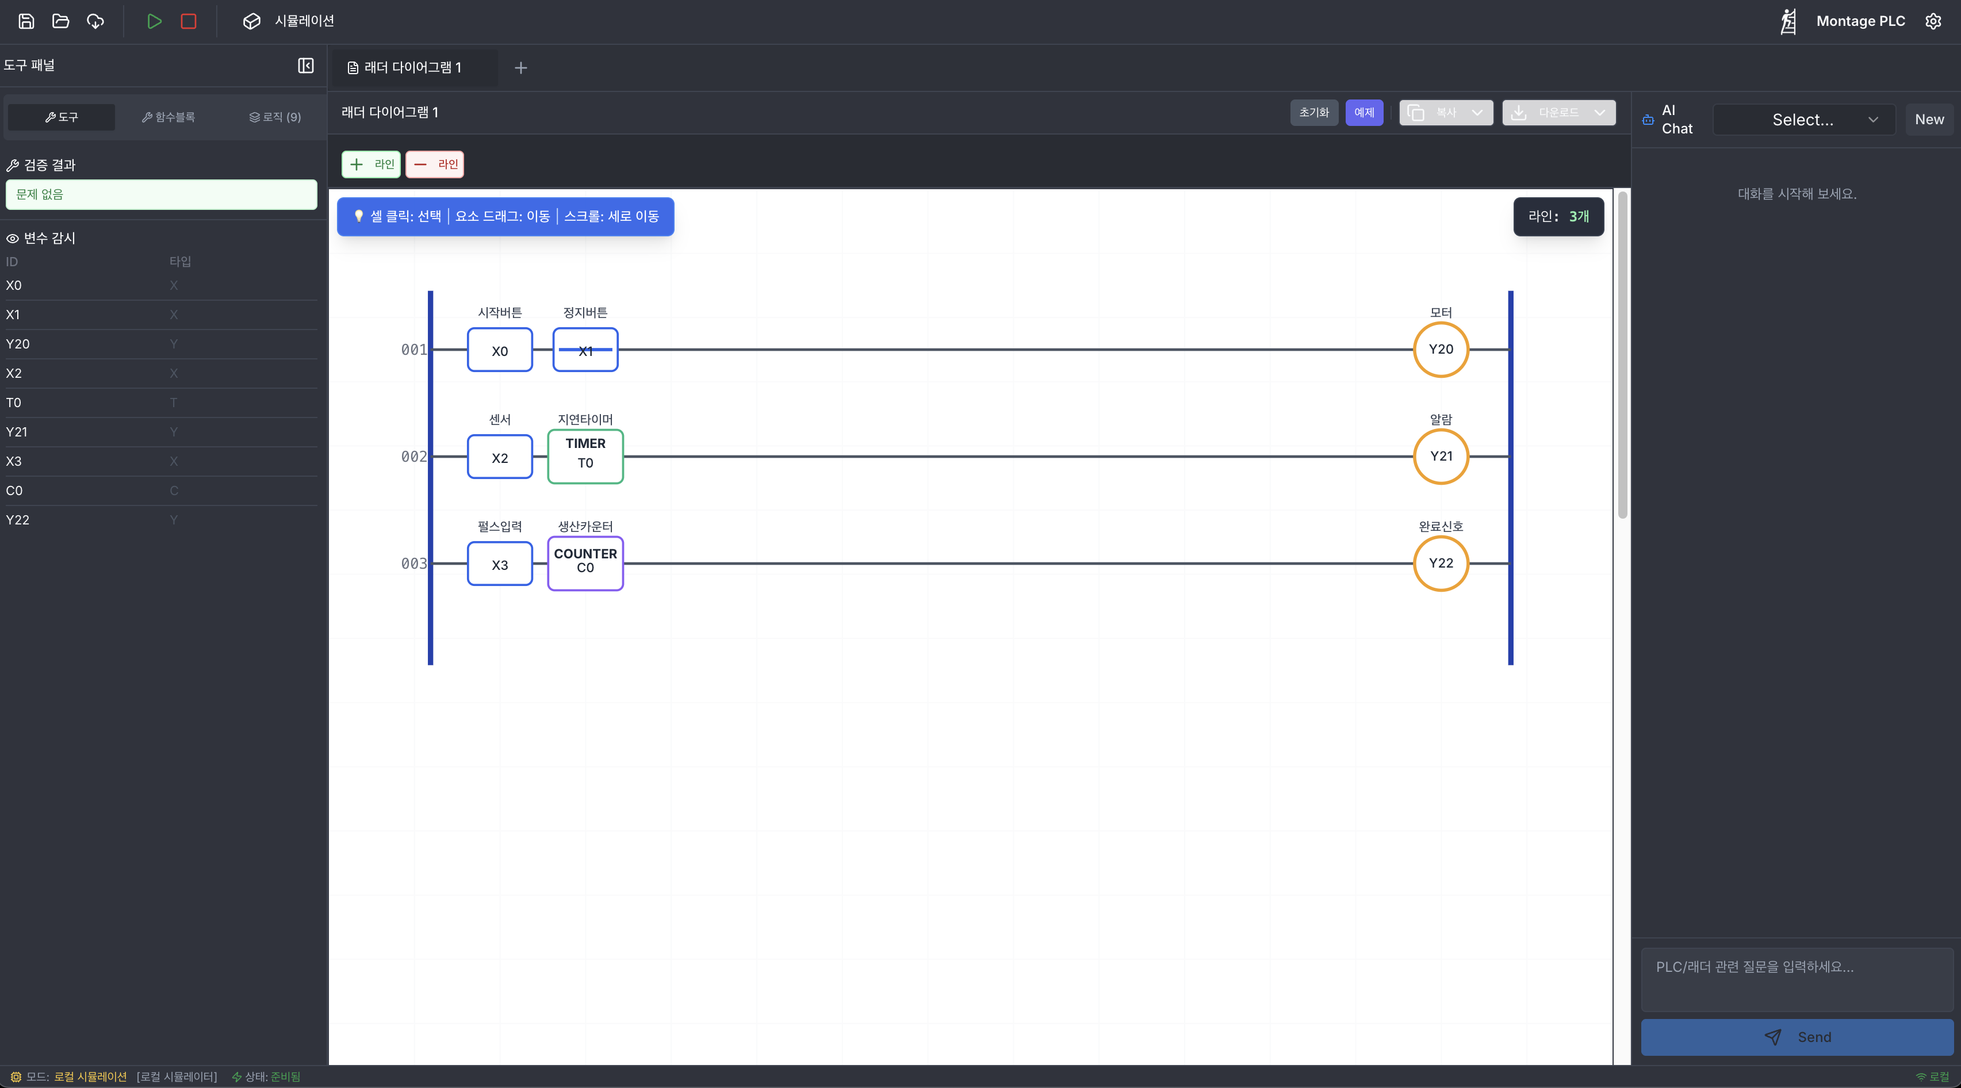Click the 예제 button
This screenshot has width=1961, height=1088.
click(x=1363, y=113)
